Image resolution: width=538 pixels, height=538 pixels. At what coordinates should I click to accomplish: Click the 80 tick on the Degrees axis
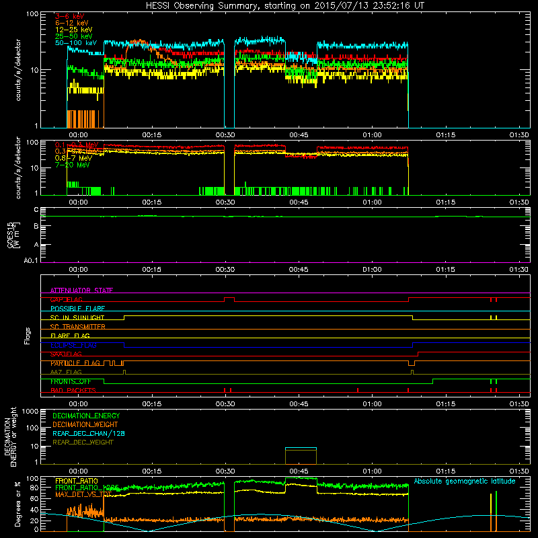(34, 487)
